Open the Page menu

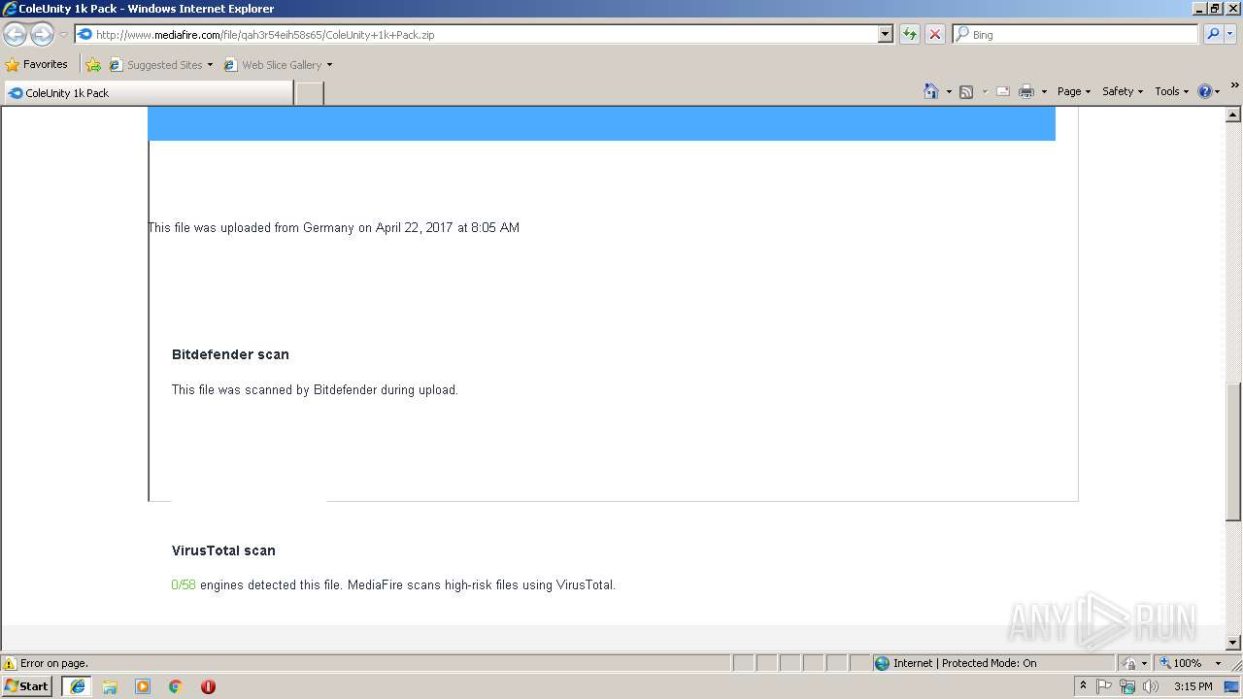point(1073,91)
